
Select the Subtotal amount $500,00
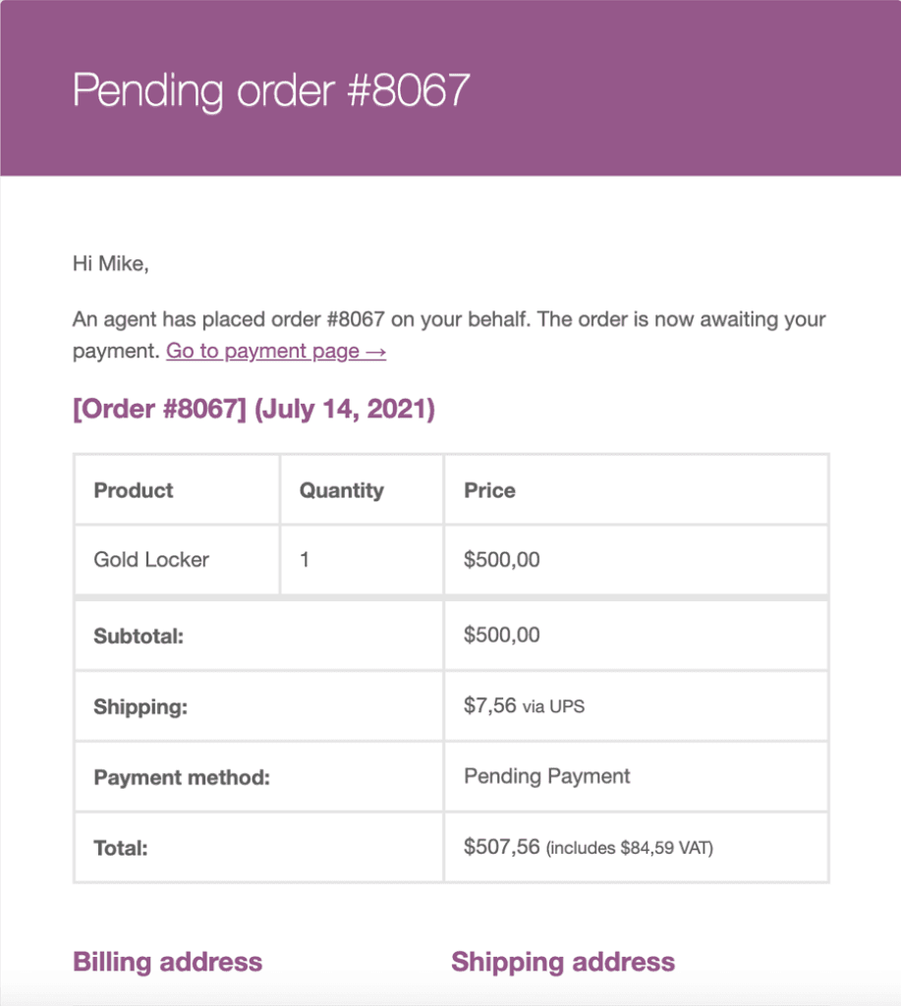(x=502, y=636)
